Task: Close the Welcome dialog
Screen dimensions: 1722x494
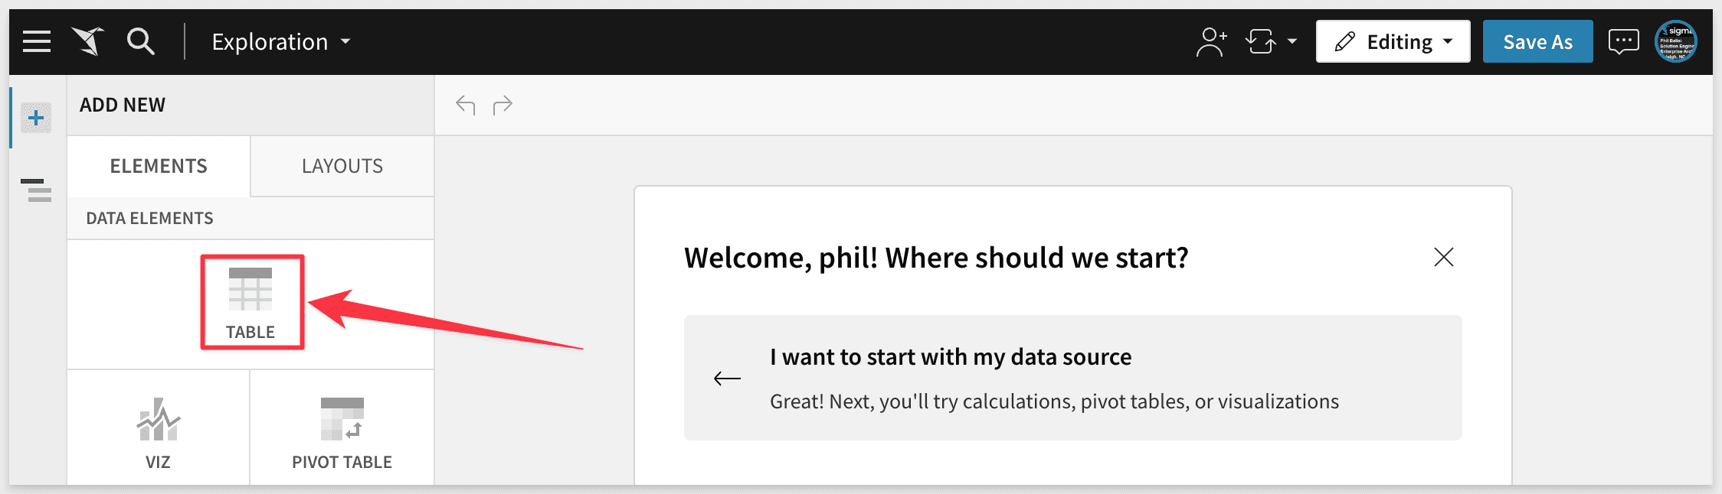Action: click(1443, 257)
